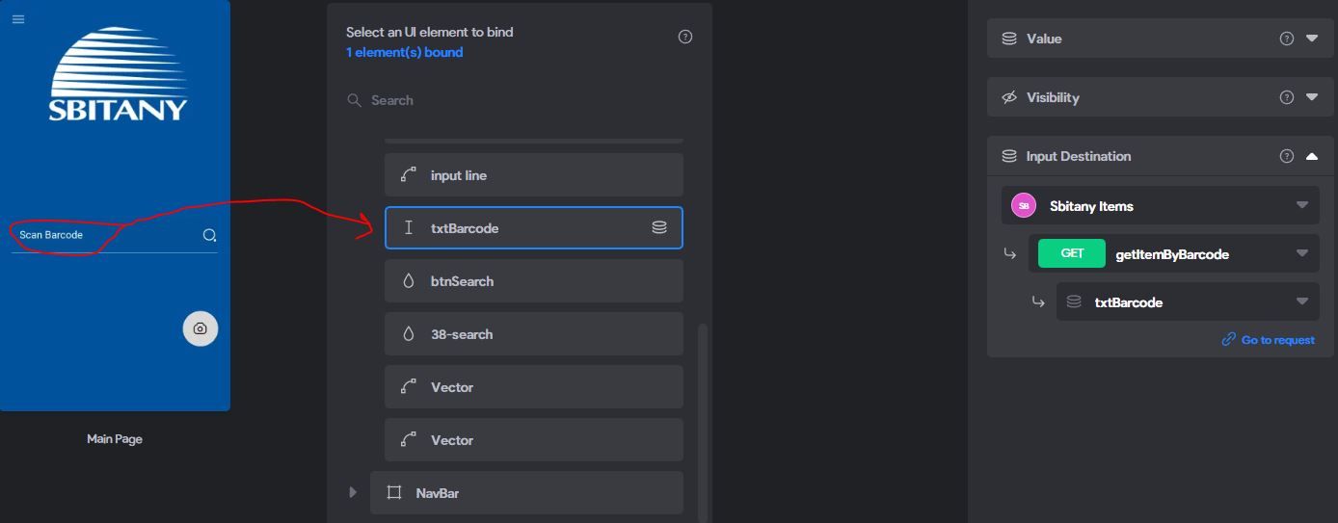Expand the Value section arrow
The width and height of the screenshot is (1338, 523).
tap(1312, 39)
